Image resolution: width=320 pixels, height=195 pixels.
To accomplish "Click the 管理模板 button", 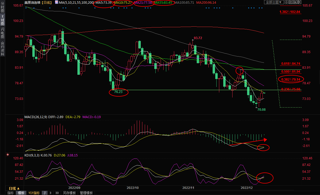I will coord(86,193).
